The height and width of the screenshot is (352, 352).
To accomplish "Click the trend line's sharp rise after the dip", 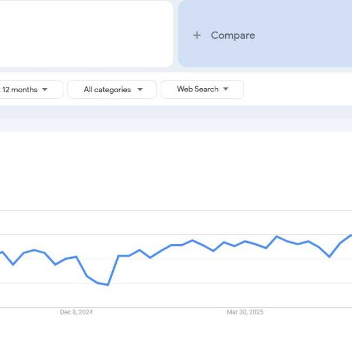I will [113, 270].
